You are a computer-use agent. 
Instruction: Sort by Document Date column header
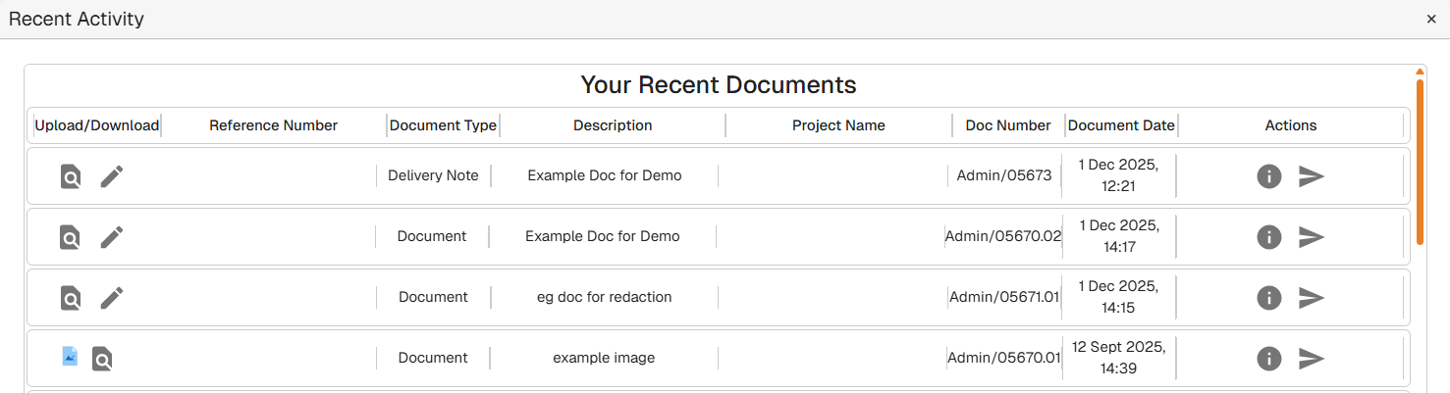pos(1121,125)
